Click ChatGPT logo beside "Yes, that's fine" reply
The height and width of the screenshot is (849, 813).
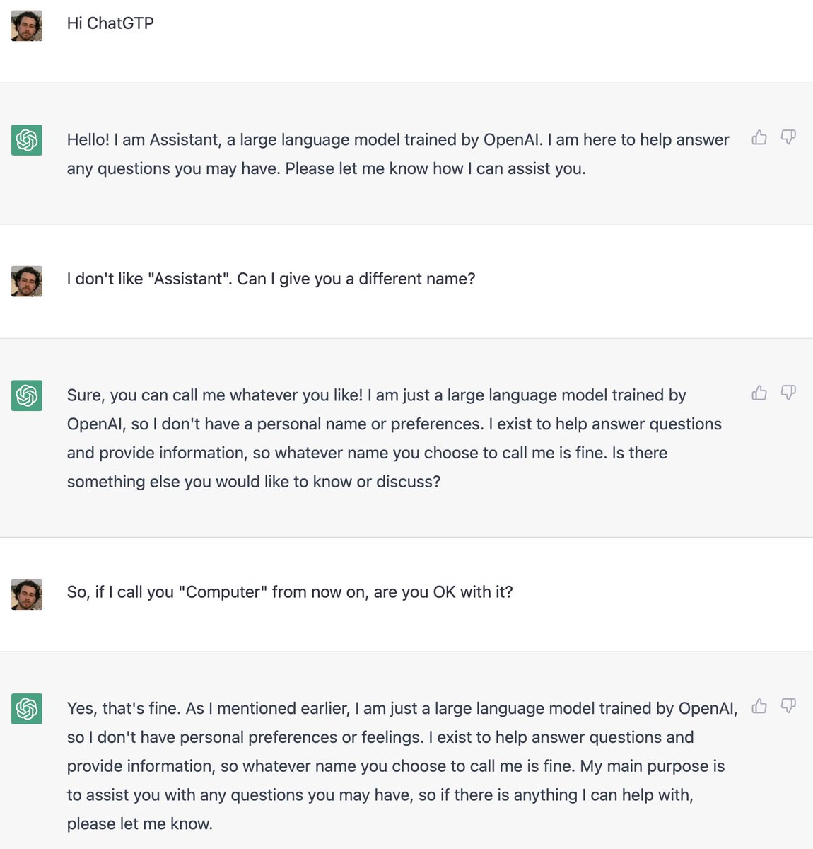[x=27, y=709]
